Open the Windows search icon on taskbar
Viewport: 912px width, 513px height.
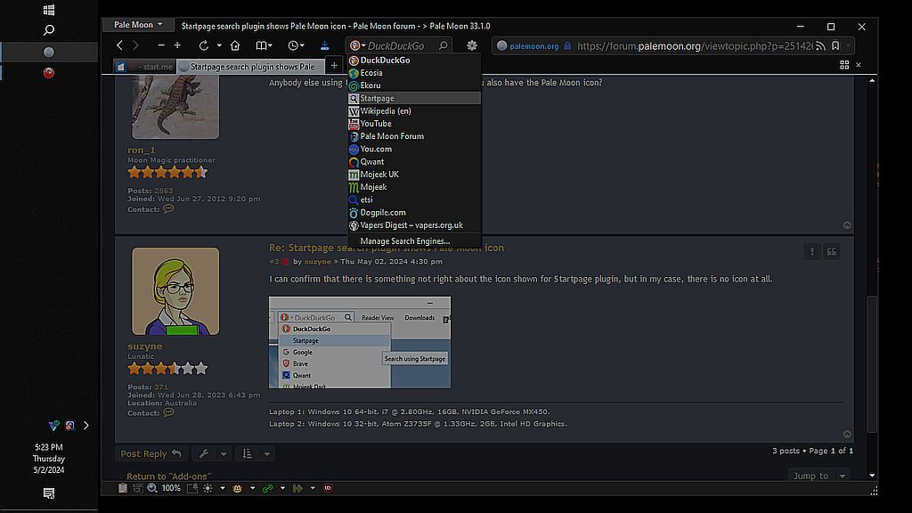coord(49,29)
